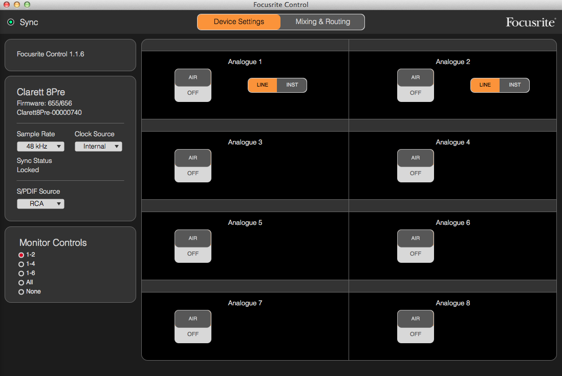Click the Focusrite logo
The width and height of the screenshot is (562, 376).
click(x=530, y=22)
